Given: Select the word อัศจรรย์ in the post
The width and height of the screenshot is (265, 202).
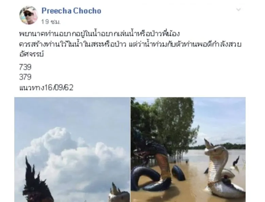Looking at the screenshot, I should [x=32, y=54].
